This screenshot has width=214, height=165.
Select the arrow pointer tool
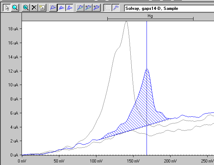click(x=7, y=8)
